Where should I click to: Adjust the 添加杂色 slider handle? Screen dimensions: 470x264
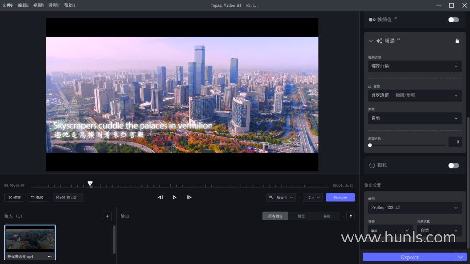(370, 145)
